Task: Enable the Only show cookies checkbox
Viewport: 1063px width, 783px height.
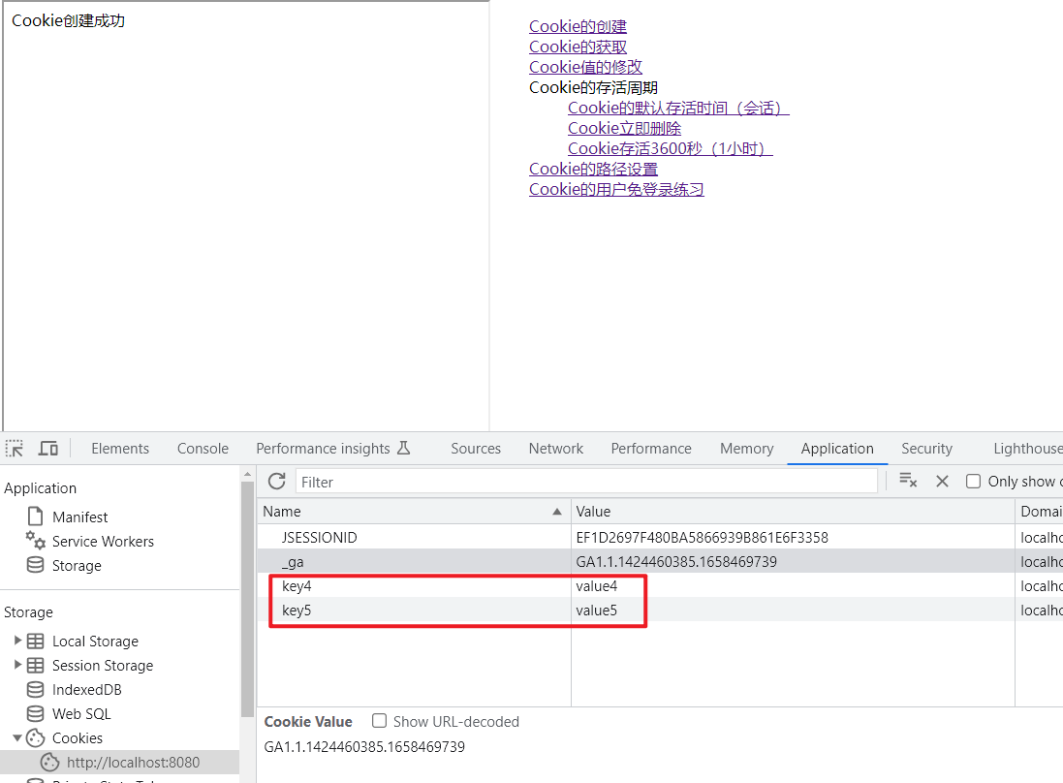Action: coord(974,482)
